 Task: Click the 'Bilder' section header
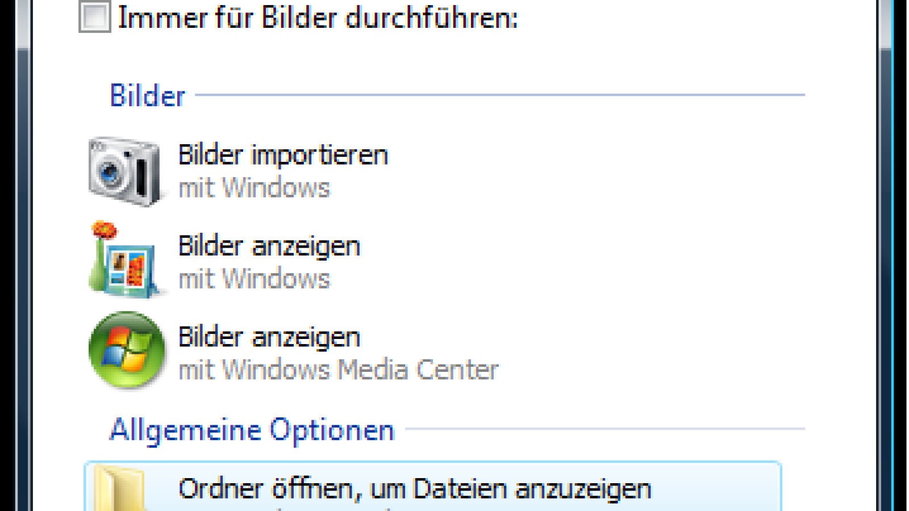coord(147,95)
